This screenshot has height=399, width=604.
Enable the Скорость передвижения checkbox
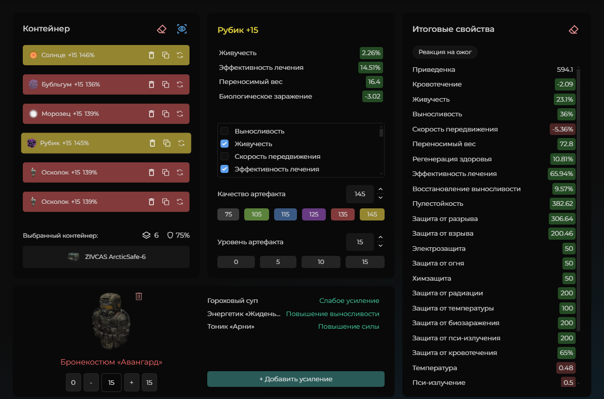pos(224,156)
